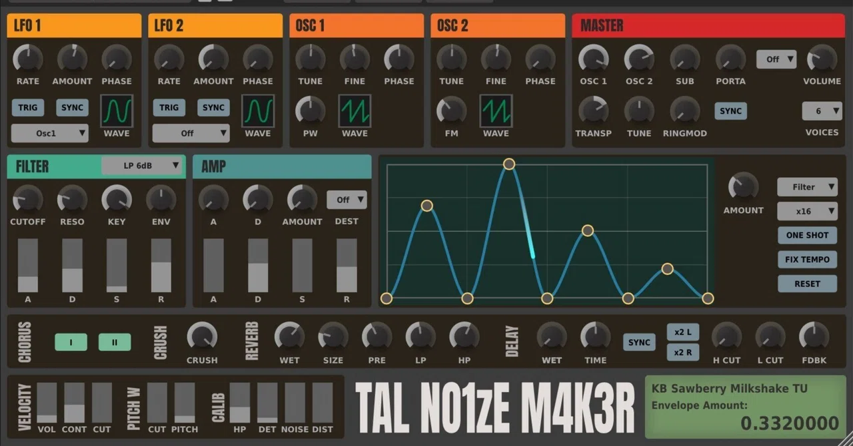This screenshot has width=853, height=446.
Task: Open the AMP DEST dropdown showing Off
Action: tap(347, 200)
